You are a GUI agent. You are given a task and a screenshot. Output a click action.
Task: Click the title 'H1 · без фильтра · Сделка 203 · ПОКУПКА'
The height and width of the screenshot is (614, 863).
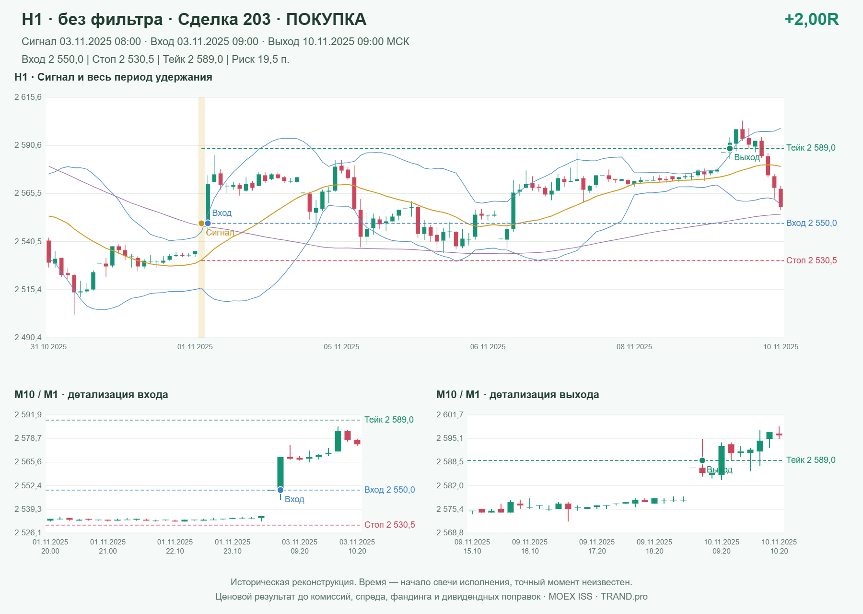tap(194, 19)
